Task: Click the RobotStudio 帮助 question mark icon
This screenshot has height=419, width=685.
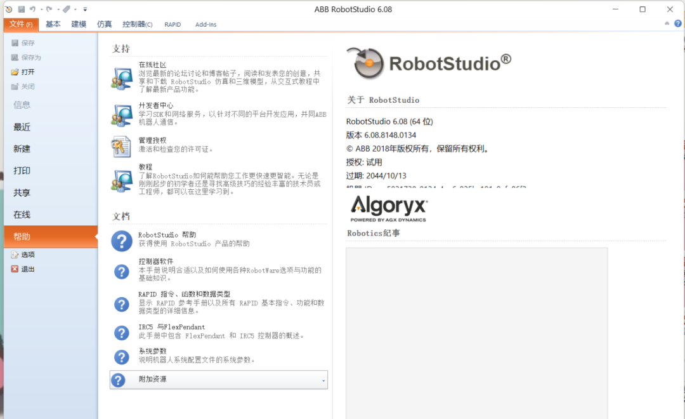Action: pyautogui.click(x=121, y=241)
